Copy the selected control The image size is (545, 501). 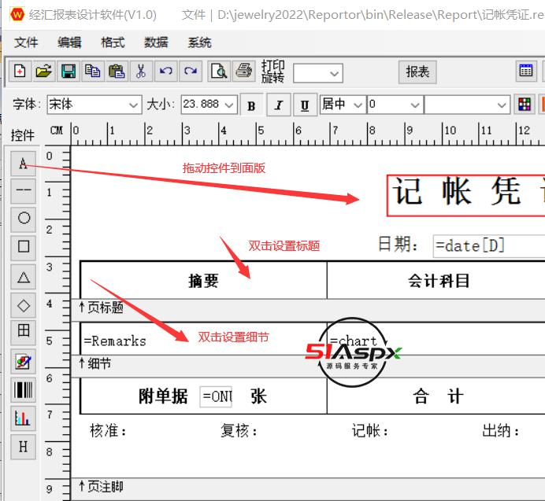pyautogui.click(x=92, y=72)
